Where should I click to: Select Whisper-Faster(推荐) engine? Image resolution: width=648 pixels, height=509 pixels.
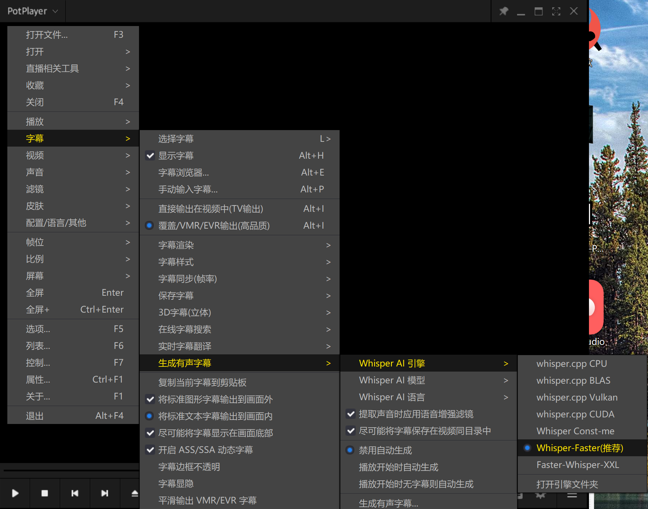(582, 448)
